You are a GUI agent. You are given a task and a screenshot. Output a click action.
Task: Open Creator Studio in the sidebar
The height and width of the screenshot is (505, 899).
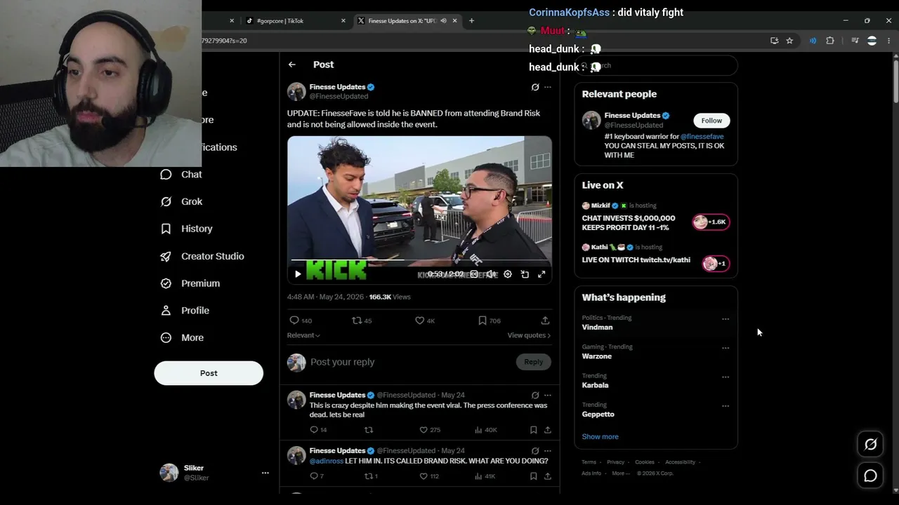[x=202, y=256]
